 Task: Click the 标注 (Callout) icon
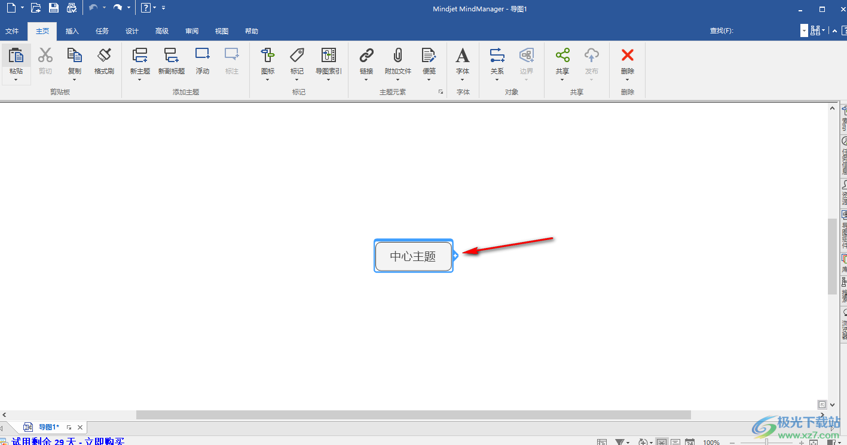(232, 55)
